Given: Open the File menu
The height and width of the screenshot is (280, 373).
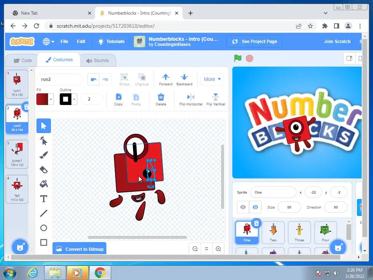Looking at the screenshot, I should [x=64, y=42].
